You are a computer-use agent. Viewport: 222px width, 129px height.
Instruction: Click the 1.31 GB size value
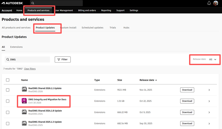pyautogui.click(x=121, y=101)
